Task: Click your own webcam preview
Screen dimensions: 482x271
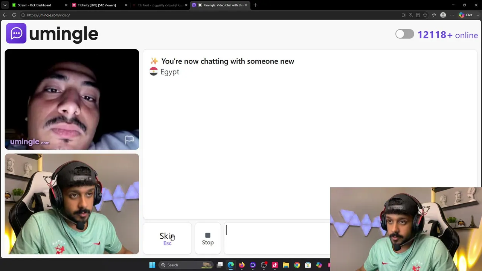Action: (72, 204)
